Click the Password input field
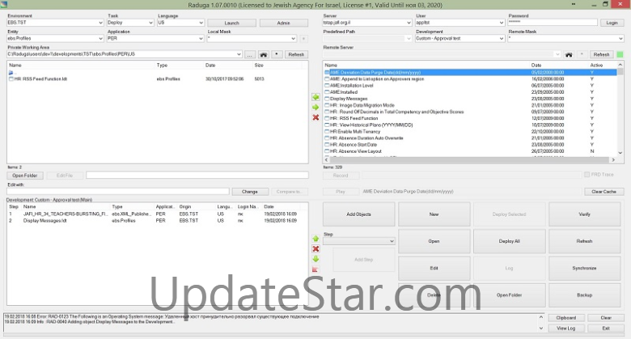631x339 pixels. (552, 22)
